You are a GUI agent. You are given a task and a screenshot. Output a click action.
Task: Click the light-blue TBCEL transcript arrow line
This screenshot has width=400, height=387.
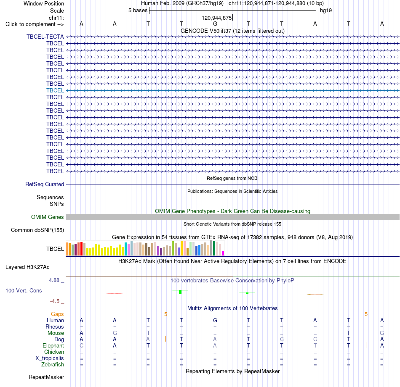point(232,90)
